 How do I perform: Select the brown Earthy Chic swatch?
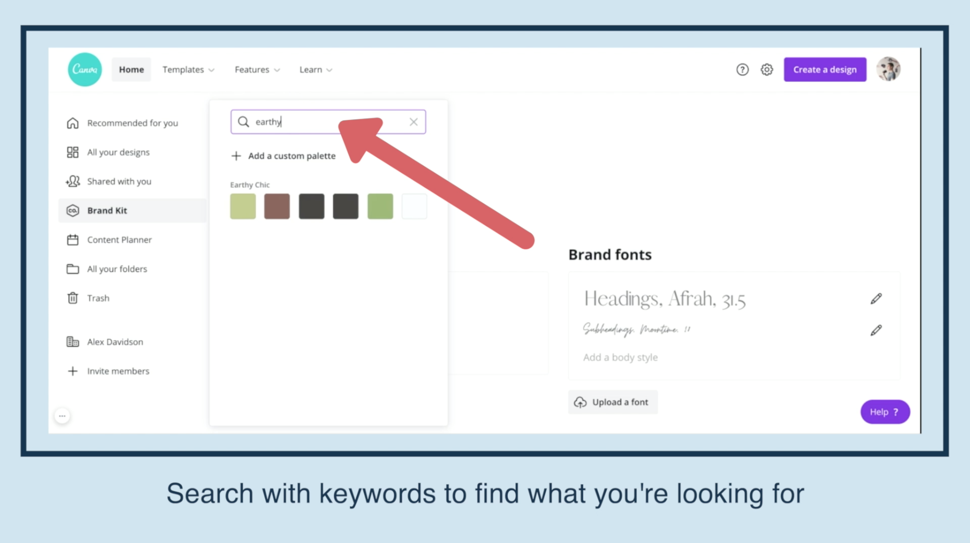click(x=277, y=206)
